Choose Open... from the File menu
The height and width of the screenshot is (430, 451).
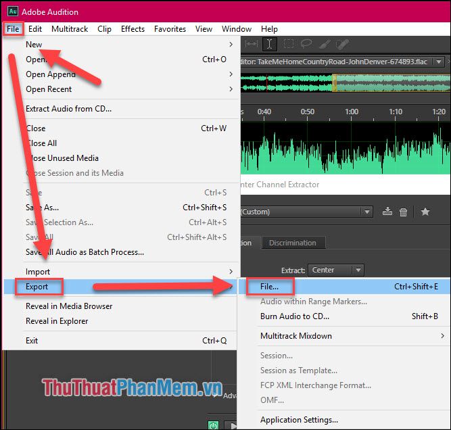pos(122,59)
